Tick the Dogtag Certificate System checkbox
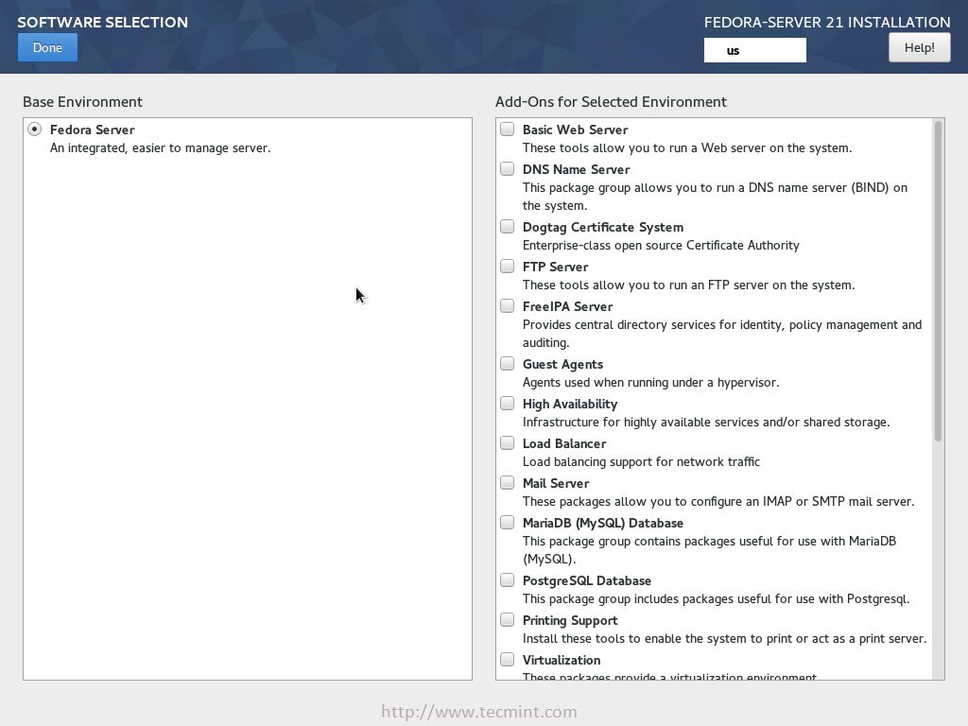Image resolution: width=968 pixels, height=726 pixels. click(508, 227)
